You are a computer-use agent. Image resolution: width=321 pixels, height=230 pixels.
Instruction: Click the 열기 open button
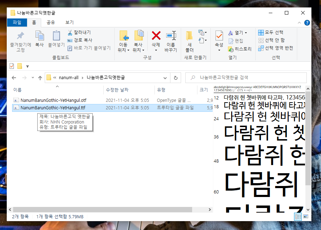[235, 33]
